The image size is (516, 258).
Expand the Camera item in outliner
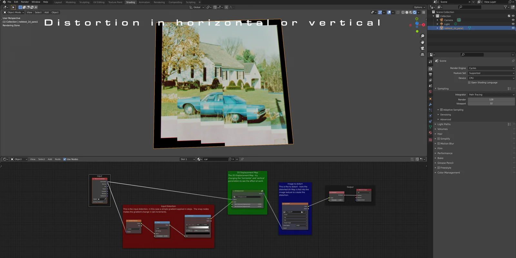(438, 20)
